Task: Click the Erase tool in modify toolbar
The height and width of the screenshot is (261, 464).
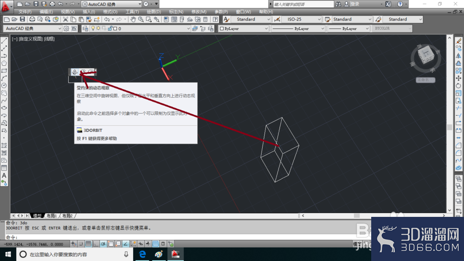Action: click(458, 41)
